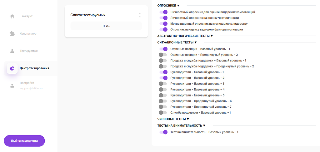Expand the ЧИСЛОВЫЕ ТЕСТЫ section
The image size is (320, 152).
tap(173, 119)
